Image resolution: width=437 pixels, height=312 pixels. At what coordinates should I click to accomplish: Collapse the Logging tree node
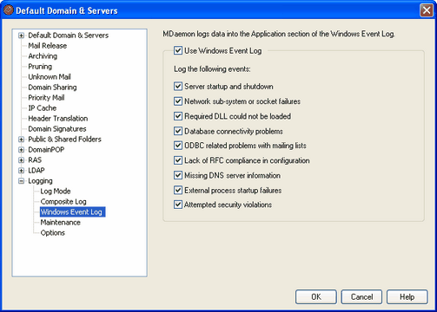click(21, 181)
